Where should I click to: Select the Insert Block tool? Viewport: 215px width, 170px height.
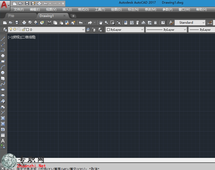tap(3, 101)
